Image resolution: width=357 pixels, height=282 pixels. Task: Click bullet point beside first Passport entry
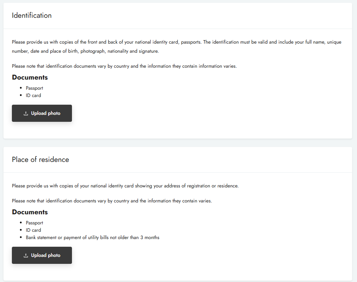21,88
